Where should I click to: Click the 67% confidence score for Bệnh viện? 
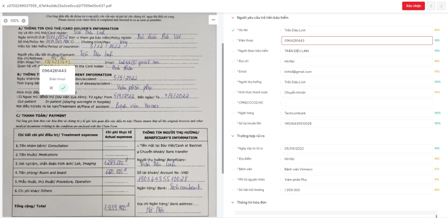tap(437, 169)
